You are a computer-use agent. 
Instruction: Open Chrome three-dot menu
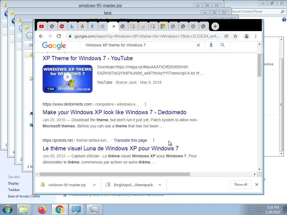click(256, 36)
